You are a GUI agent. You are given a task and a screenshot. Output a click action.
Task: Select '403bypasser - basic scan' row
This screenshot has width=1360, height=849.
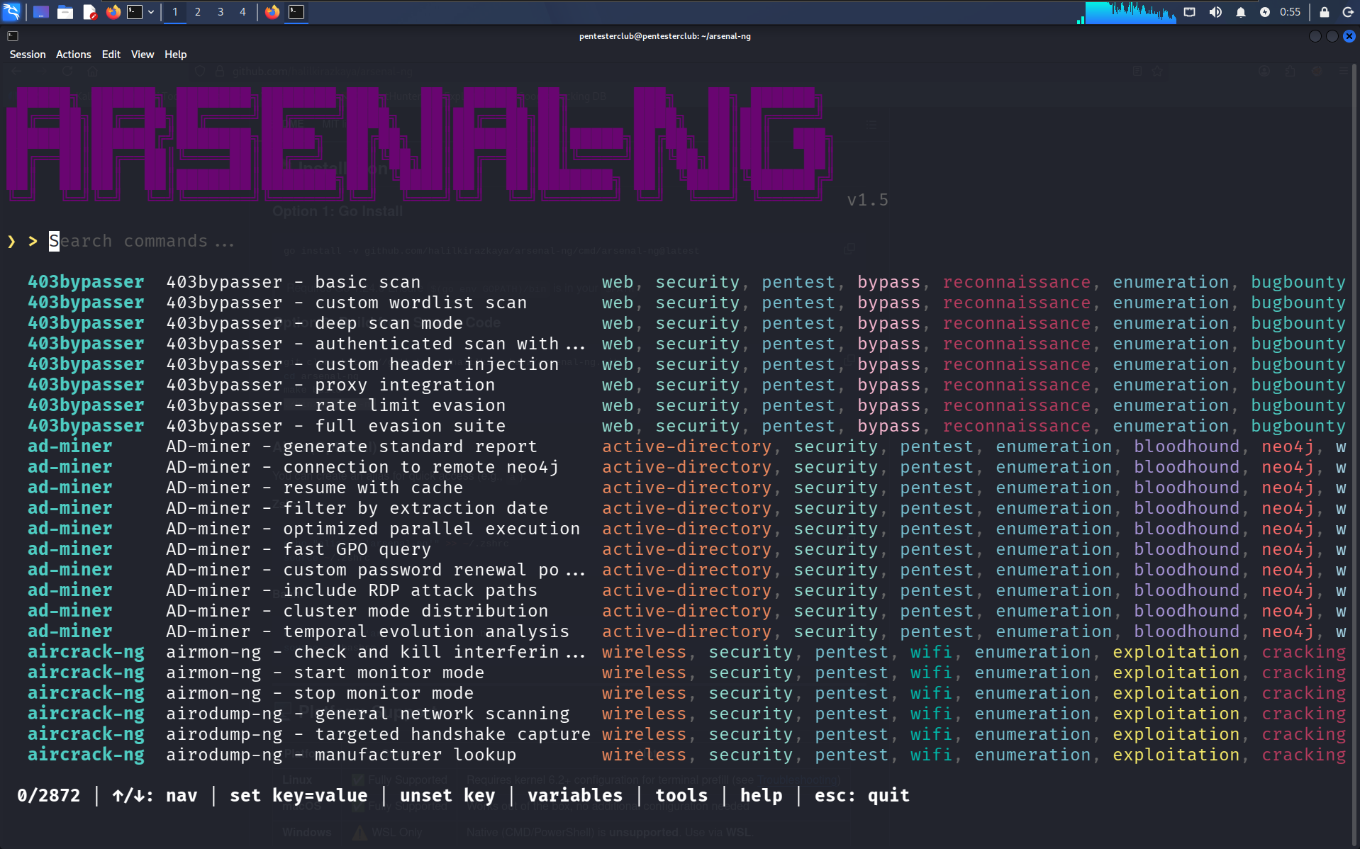686,282
